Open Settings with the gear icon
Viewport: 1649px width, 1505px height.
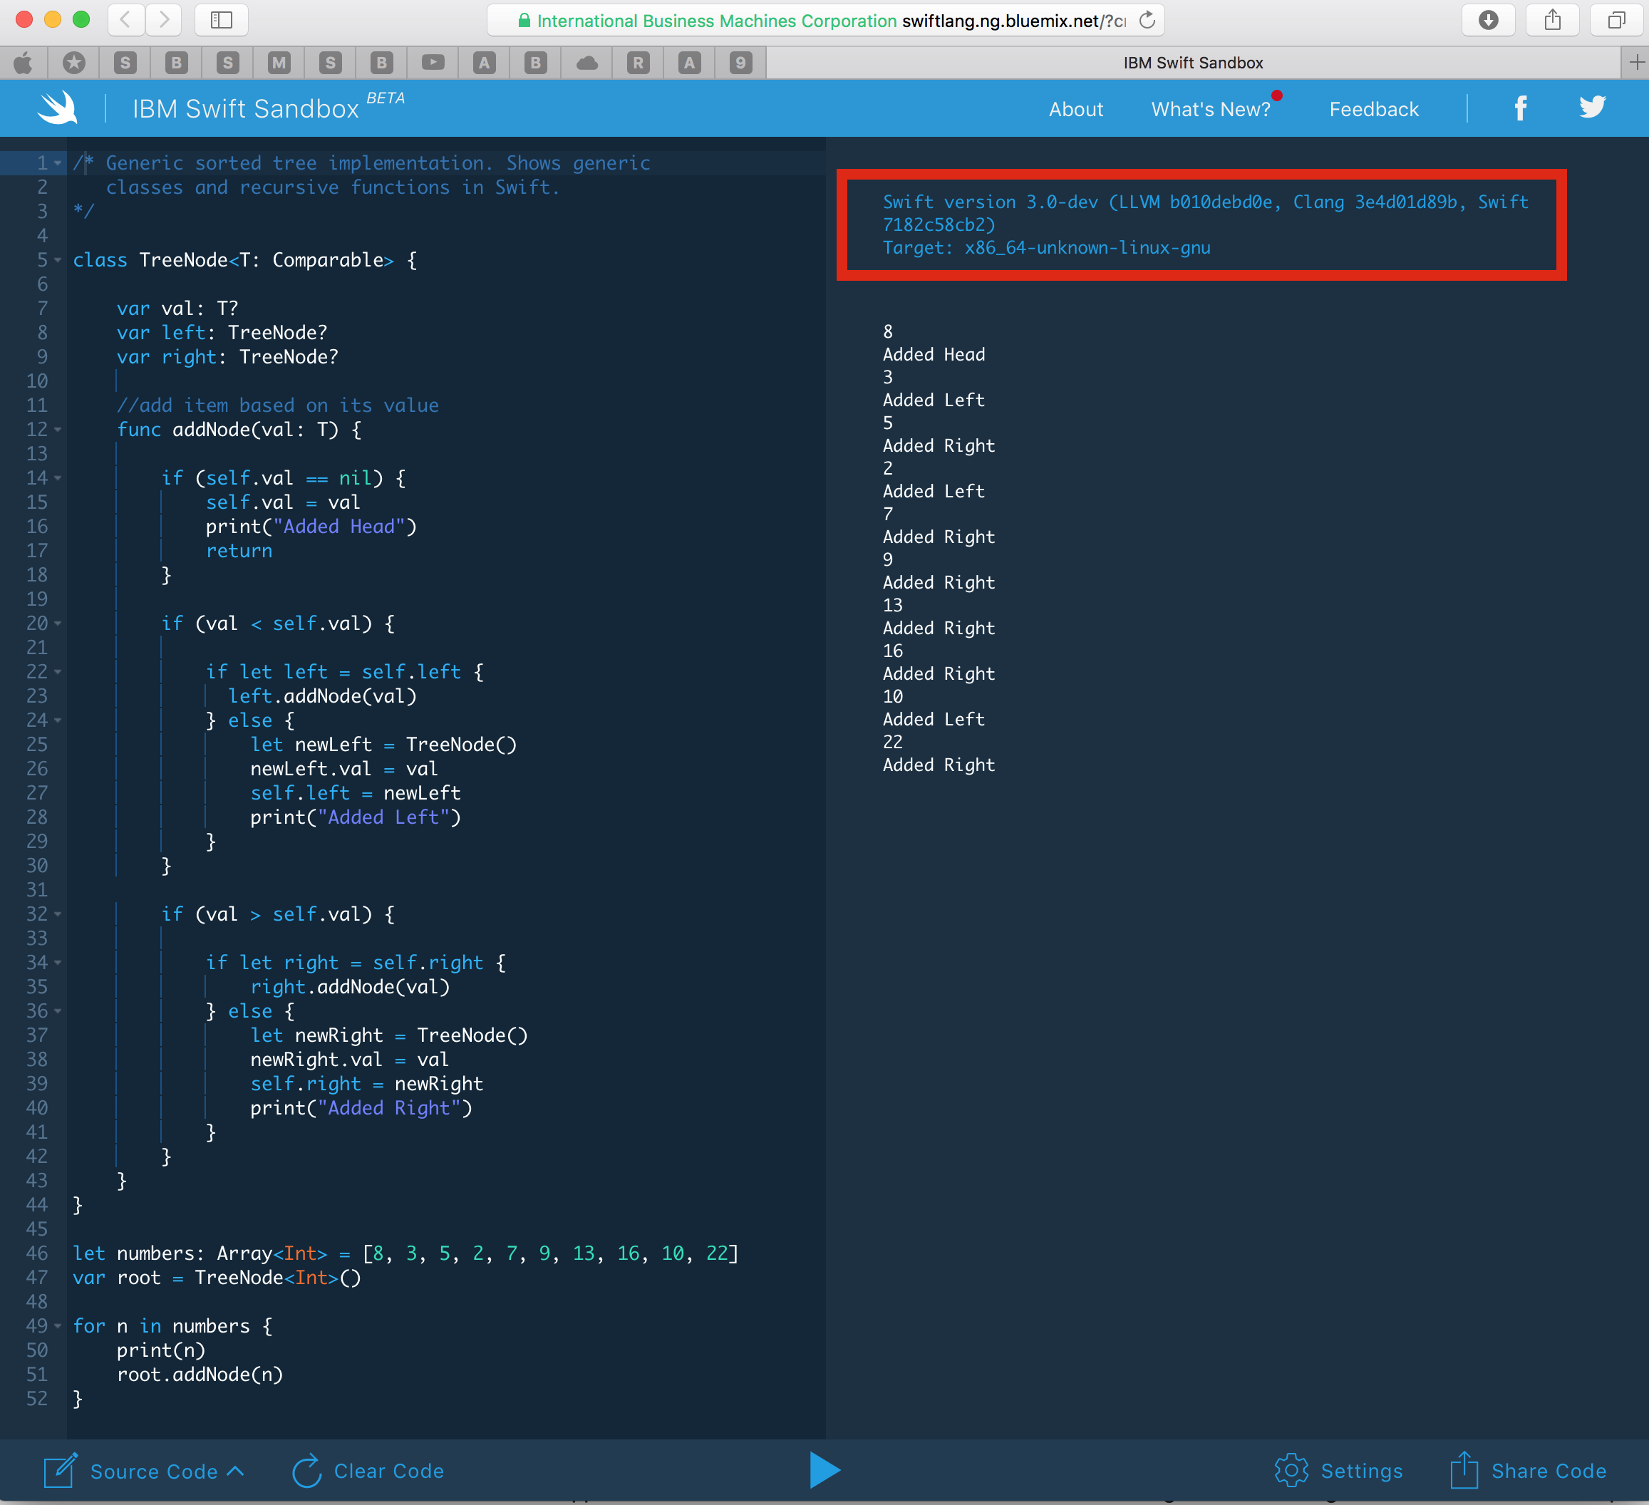point(1291,1470)
